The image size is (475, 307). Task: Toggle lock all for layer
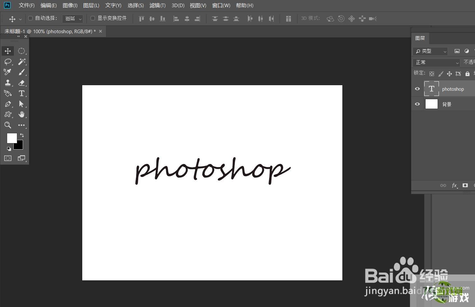click(468, 74)
